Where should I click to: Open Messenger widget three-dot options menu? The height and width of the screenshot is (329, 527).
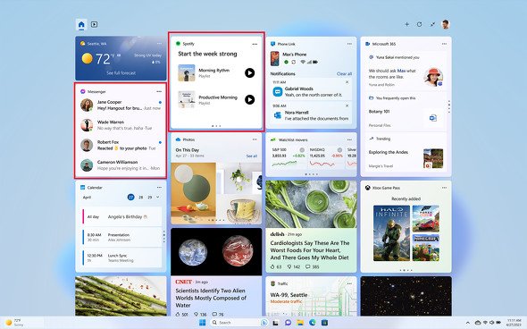pos(159,91)
